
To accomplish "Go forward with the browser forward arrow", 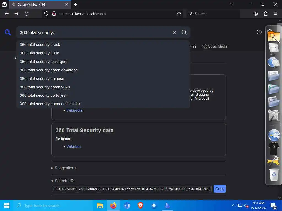I will tap(17, 14).
